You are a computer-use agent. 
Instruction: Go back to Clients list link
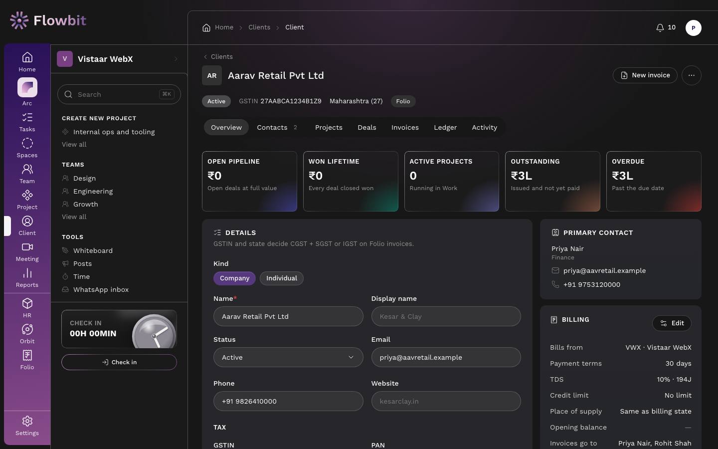click(218, 57)
